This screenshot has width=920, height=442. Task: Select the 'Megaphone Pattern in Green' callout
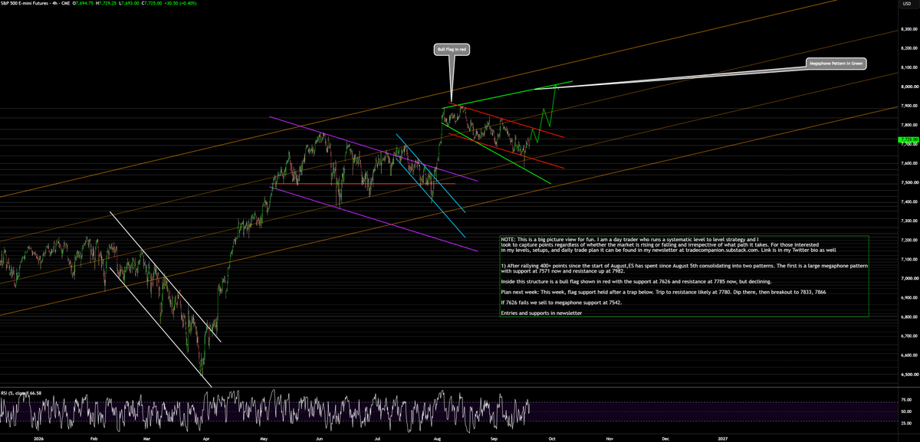tap(837, 64)
